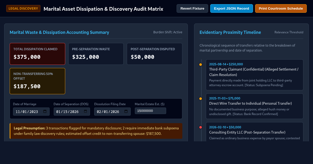Open the Third-Party Claimant (Confidential) entry
Screen dimensions: 313x164
[x=254, y=75]
